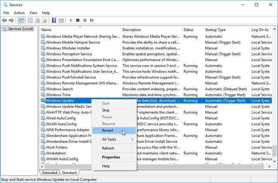
Task: Click gear icon beside Workstation
Action: pos(43,153)
